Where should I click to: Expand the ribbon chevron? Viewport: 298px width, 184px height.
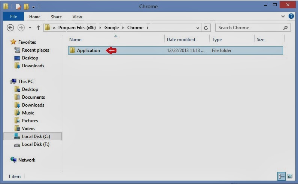(x=283, y=16)
